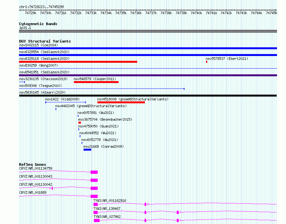The image size is (286, 224).
Task: Click the 74745k ruler position
Action: pos(272,13)
